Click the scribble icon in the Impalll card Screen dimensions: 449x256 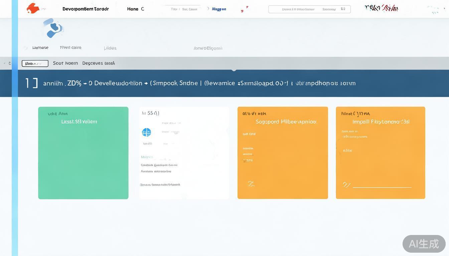click(x=346, y=185)
